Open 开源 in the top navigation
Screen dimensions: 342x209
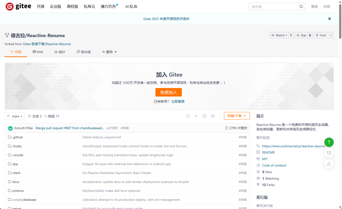(x=41, y=6)
